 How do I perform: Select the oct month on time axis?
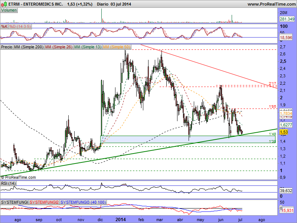59,220
